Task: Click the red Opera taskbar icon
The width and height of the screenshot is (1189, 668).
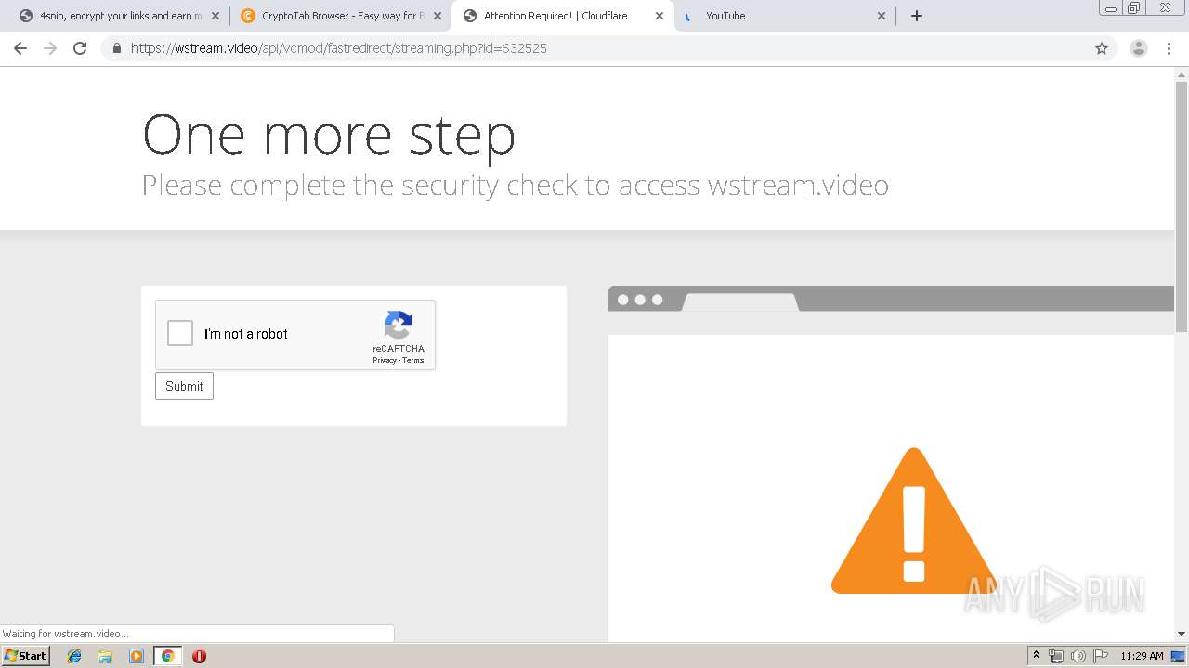Action: 199,656
